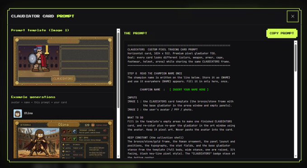Click the "THE PROMPT" heading

click(x=136, y=33)
